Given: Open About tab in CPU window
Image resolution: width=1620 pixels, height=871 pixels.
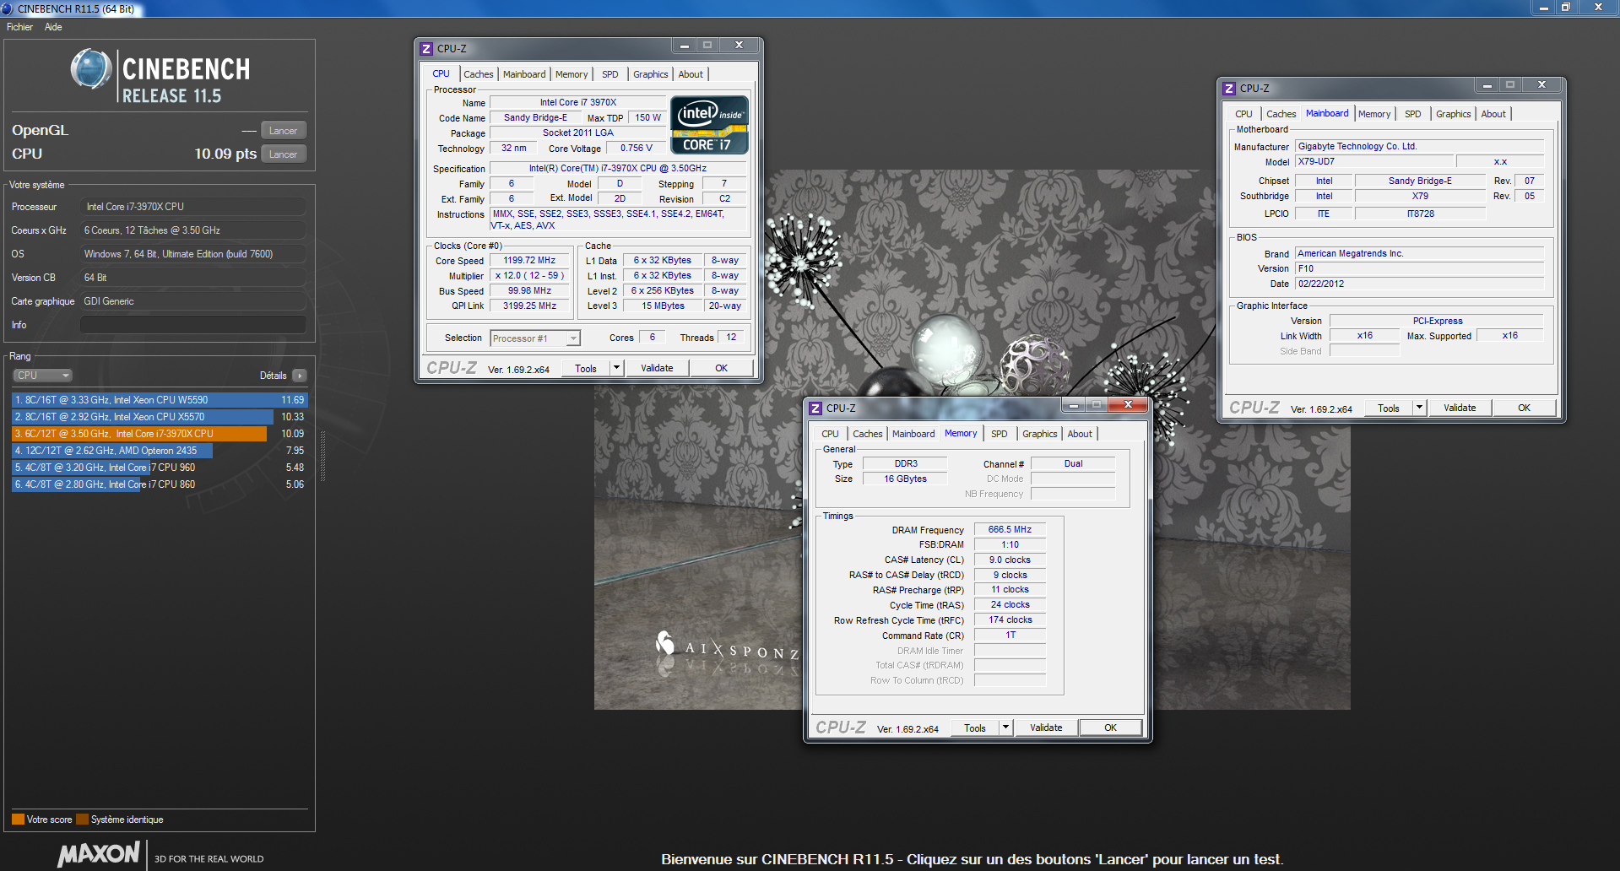Looking at the screenshot, I should [x=691, y=74].
